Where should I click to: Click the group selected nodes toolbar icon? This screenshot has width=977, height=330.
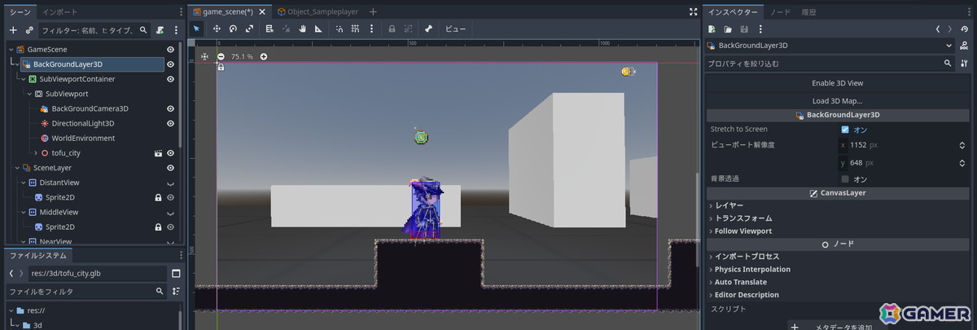coord(407,29)
